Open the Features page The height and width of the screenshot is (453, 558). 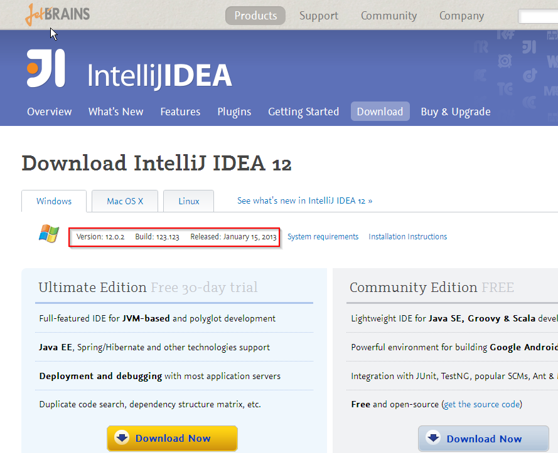pyautogui.click(x=180, y=112)
